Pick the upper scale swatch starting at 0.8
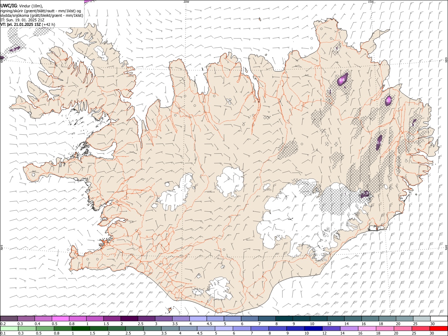 78,318
